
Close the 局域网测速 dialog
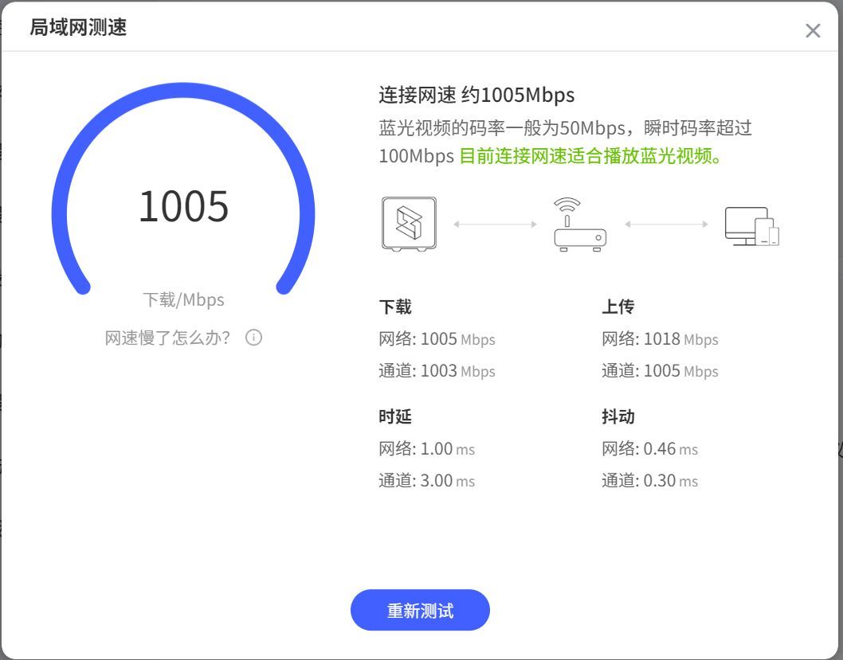(813, 30)
